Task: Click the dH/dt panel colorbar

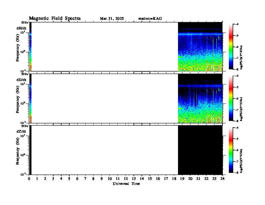Action: pyautogui.click(x=231, y=47)
